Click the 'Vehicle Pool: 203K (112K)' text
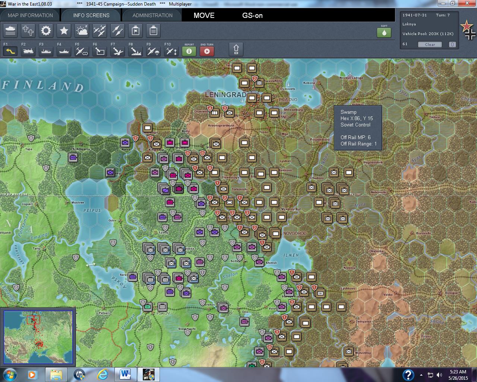The height and width of the screenshot is (382, 477). point(428,34)
